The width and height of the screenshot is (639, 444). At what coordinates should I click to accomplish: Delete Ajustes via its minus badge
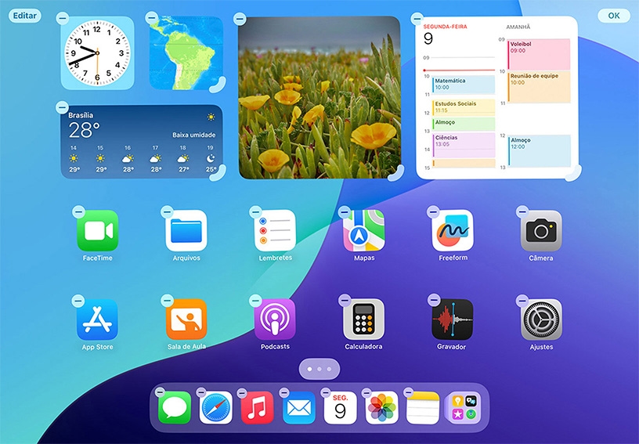522,301
